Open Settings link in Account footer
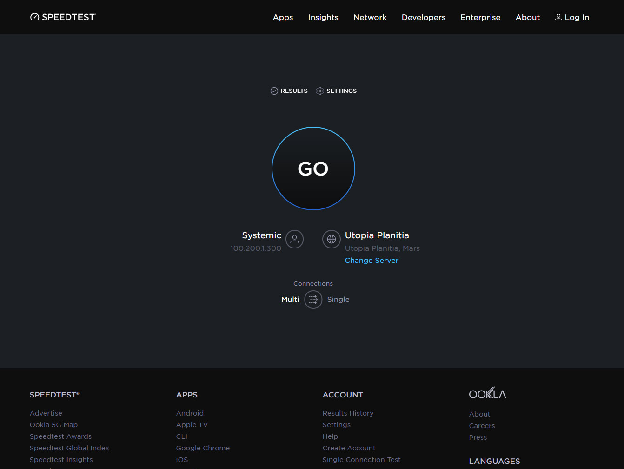The height and width of the screenshot is (469, 624). coord(337,425)
